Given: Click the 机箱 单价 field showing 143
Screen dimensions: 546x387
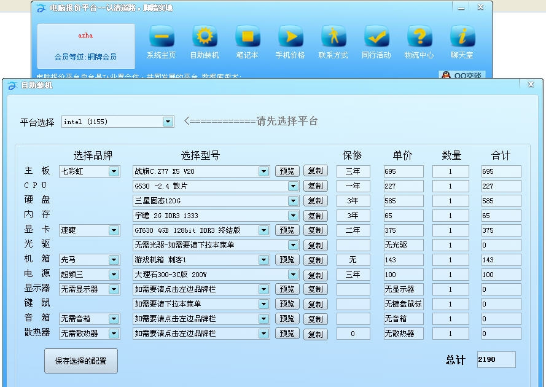Looking at the screenshot, I should (404, 260).
